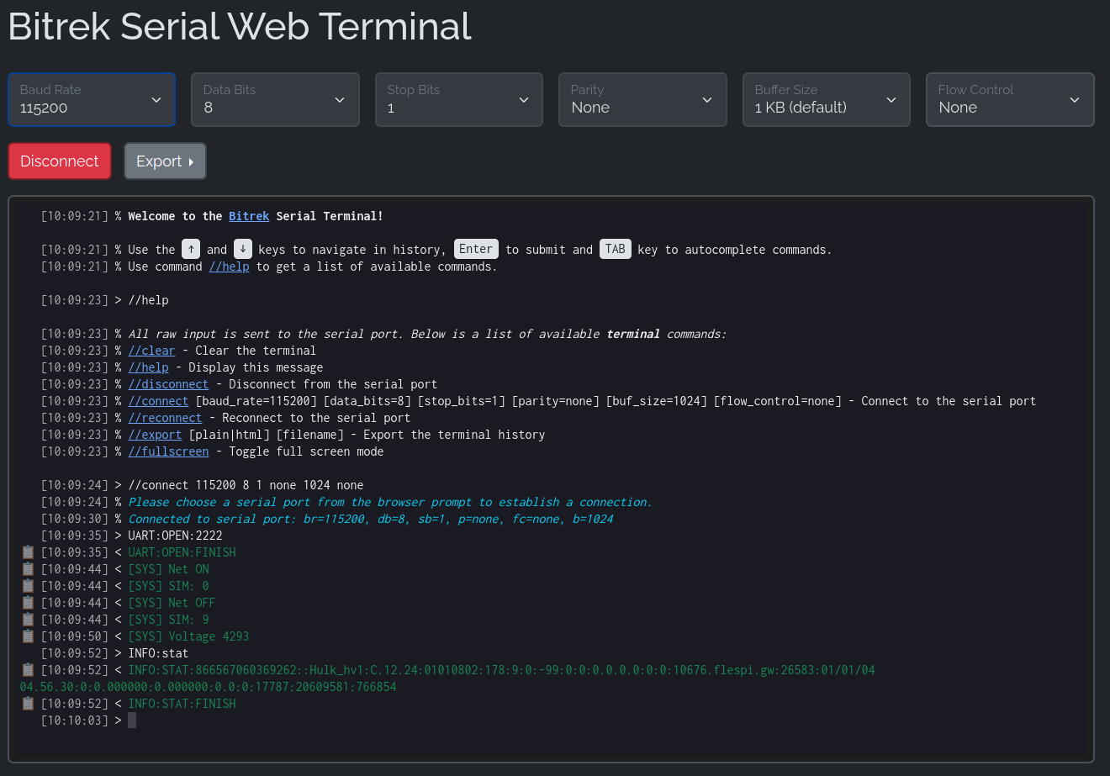Click the //help link in the tip line
Image resolution: width=1110 pixels, height=776 pixels.
[x=229, y=267]
